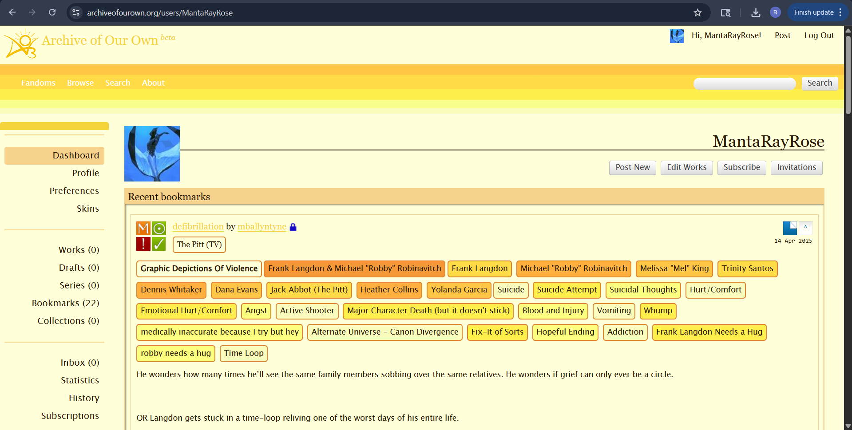Click Log Out
This screenshot has width=852, height=430.
click(819, 36)
